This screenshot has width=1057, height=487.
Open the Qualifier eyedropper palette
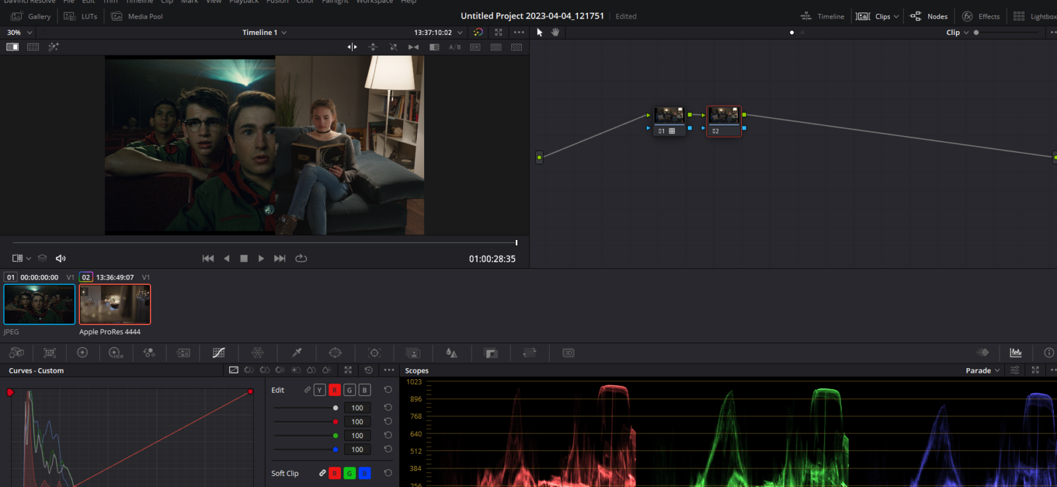click(297, 353)
